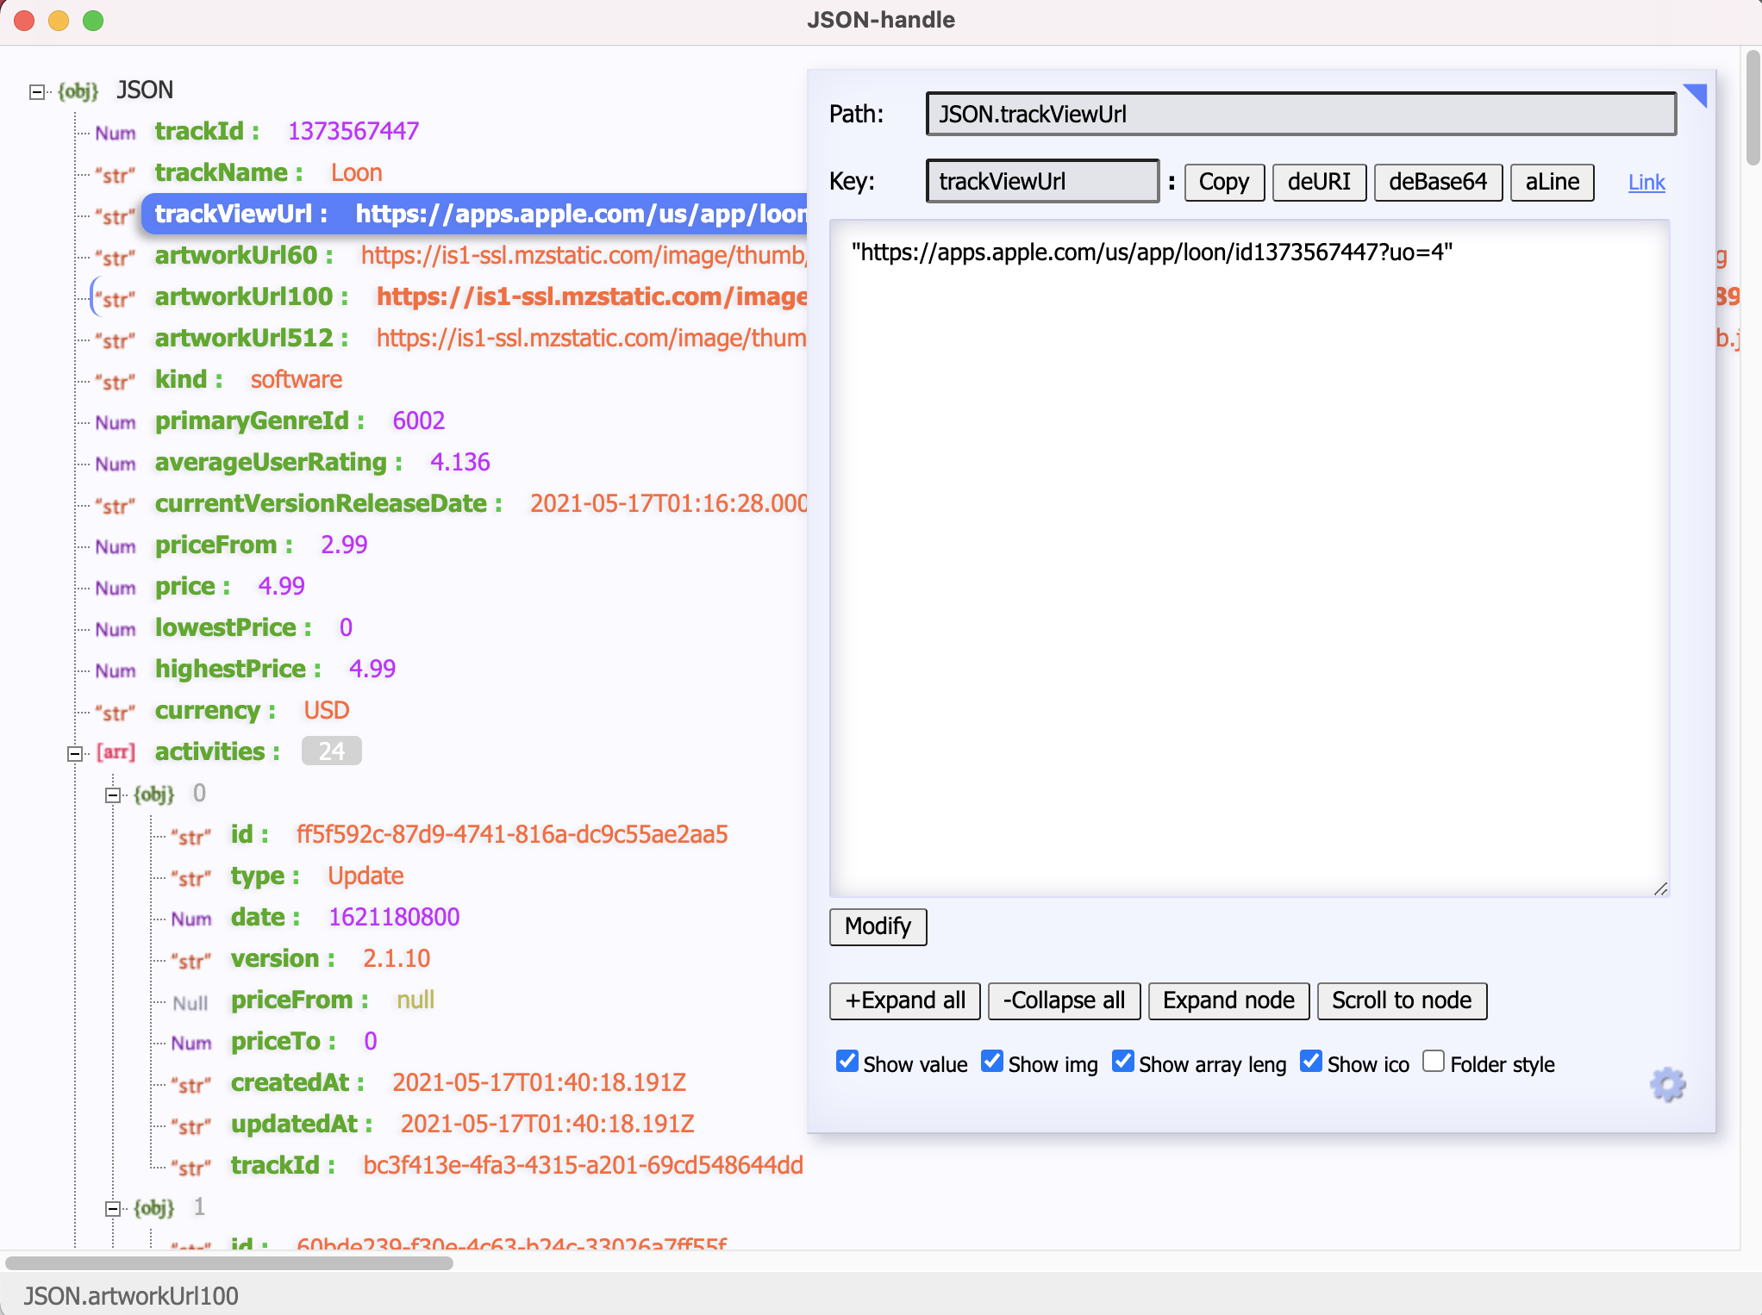Collapse the root JSON node
This screenshot has height=1315, width=1762.
[37, 91]
